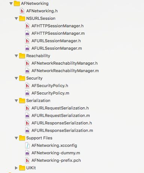Click the AFNetworking-prefix.pch file icon
This screenshot has width=144, height=173.
click(27, 160)
